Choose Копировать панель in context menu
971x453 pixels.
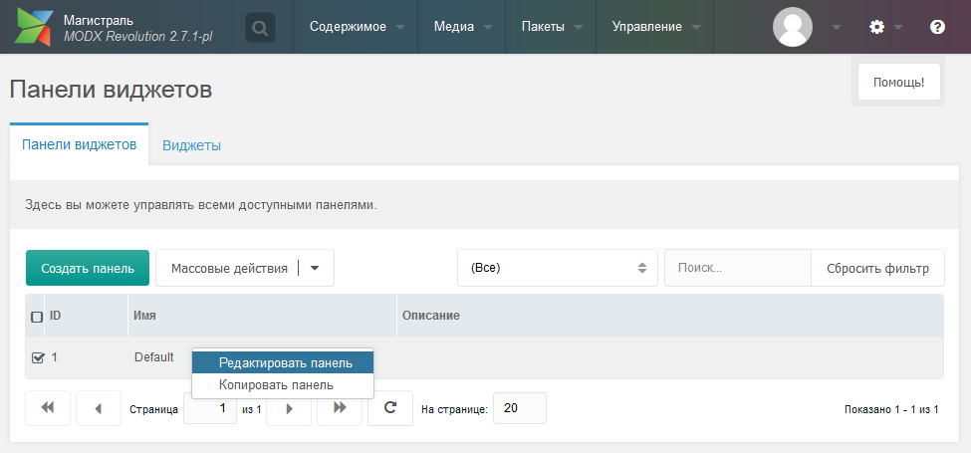[x=276, y=384]
